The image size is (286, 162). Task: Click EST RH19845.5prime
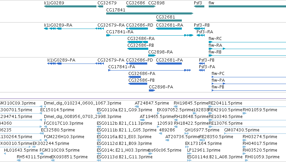pyautogui.click(x=191, y=103)
